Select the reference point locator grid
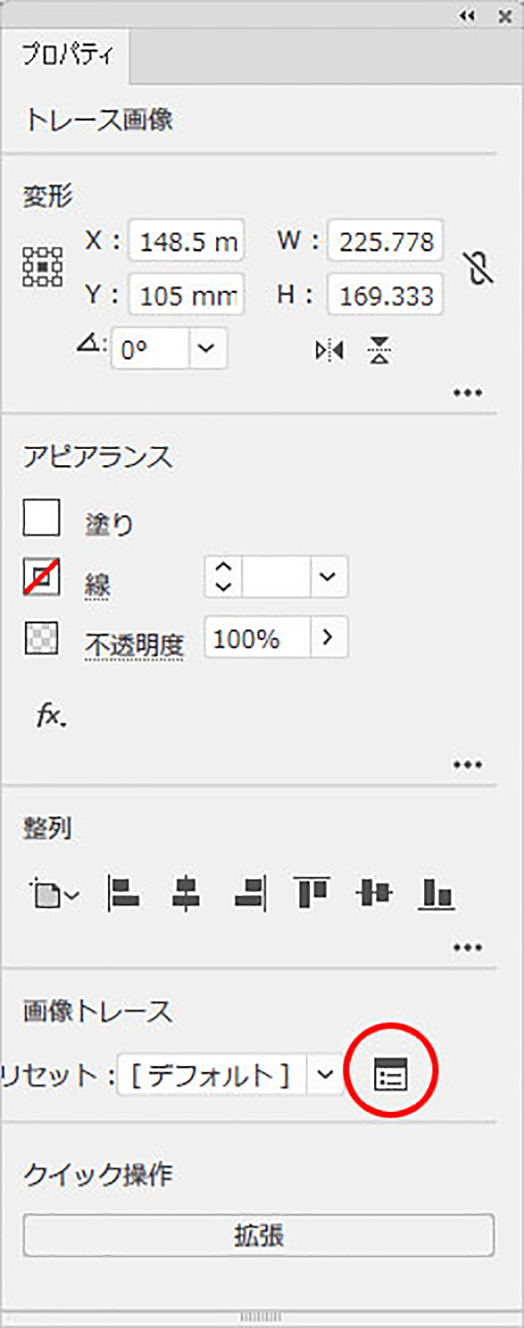Viewport: 524px width, 1328px height. [43, 267]
